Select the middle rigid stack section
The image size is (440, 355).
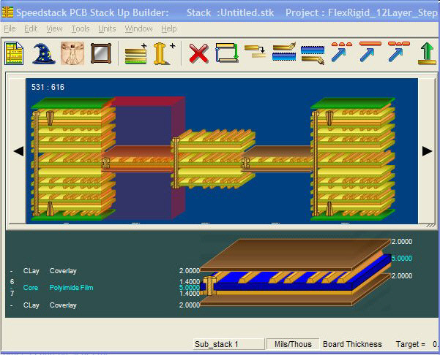213,159
